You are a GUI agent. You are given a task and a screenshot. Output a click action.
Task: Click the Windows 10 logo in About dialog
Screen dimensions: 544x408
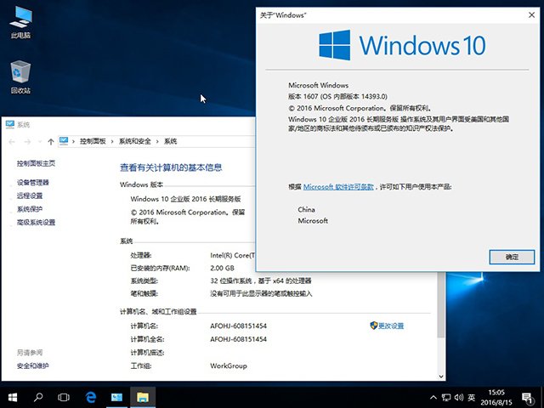tap(402, 45)
